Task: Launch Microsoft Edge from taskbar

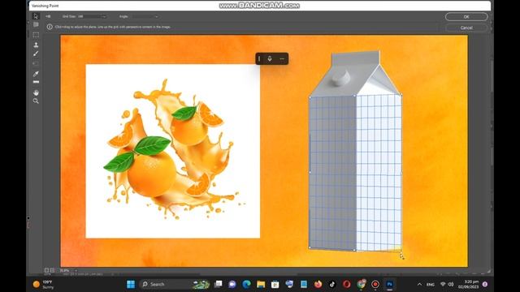Action: click(x=246, y=284)
